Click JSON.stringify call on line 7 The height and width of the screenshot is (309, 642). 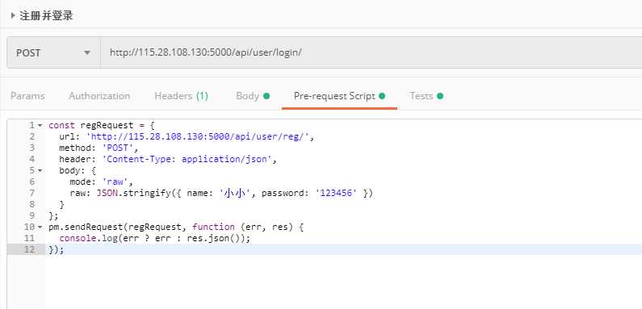coord(133,193)
